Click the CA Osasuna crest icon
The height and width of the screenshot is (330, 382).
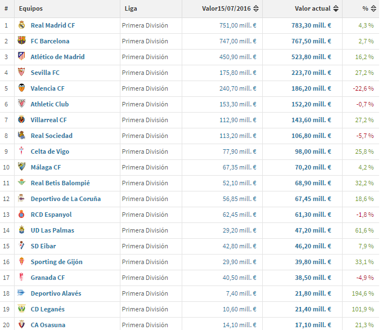(x=22, y=324)
